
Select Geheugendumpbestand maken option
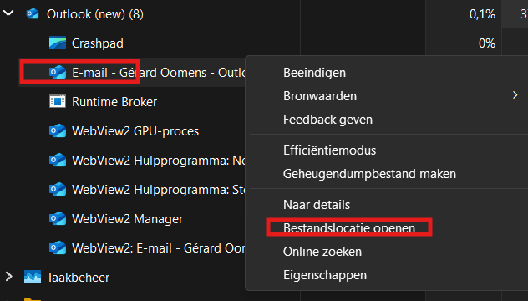click(369, 174)
